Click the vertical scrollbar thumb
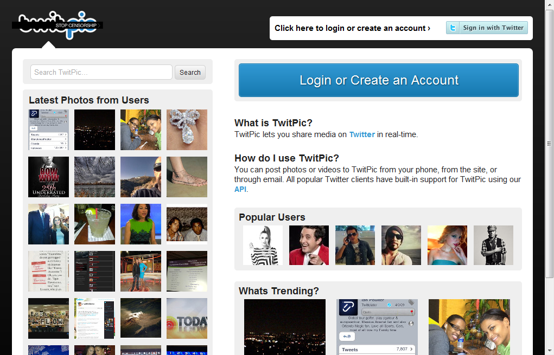Image resolution: width=554 pixels, height=355 pixels. tap(550, 144)
